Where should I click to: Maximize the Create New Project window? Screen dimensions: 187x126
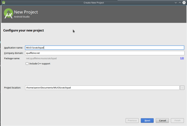180,3
